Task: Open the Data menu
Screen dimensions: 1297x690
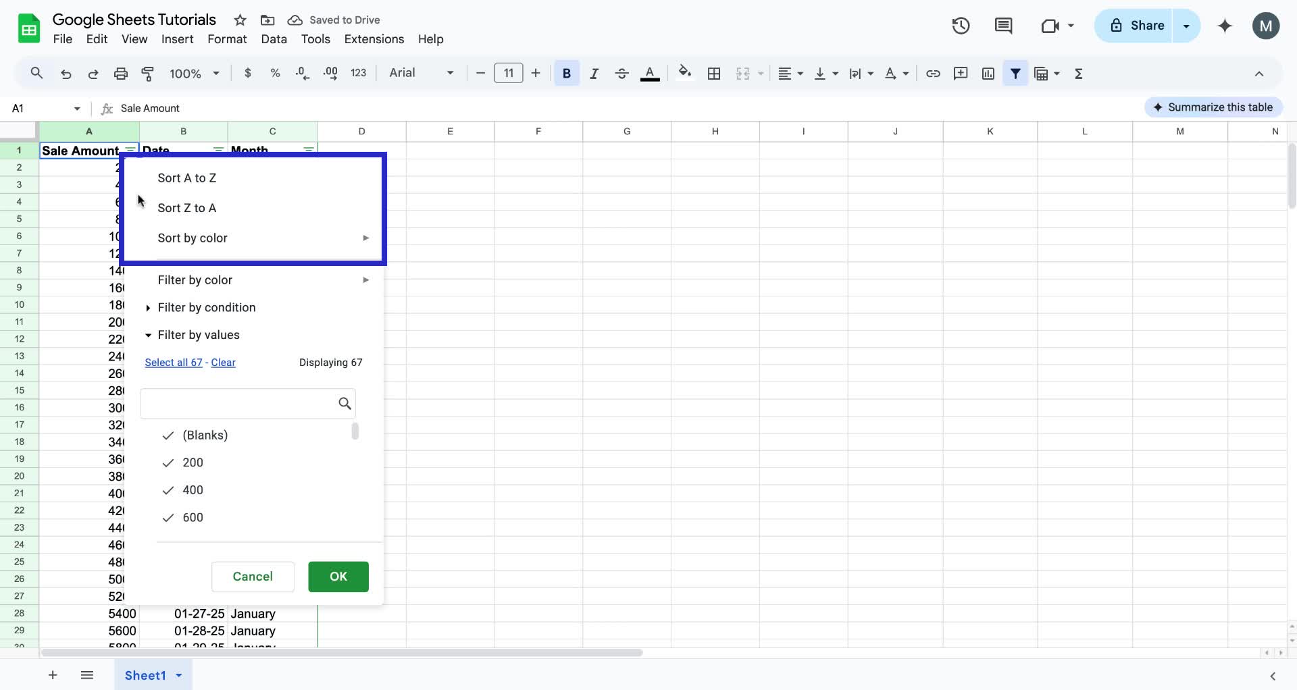Action: tap(273, 39)
